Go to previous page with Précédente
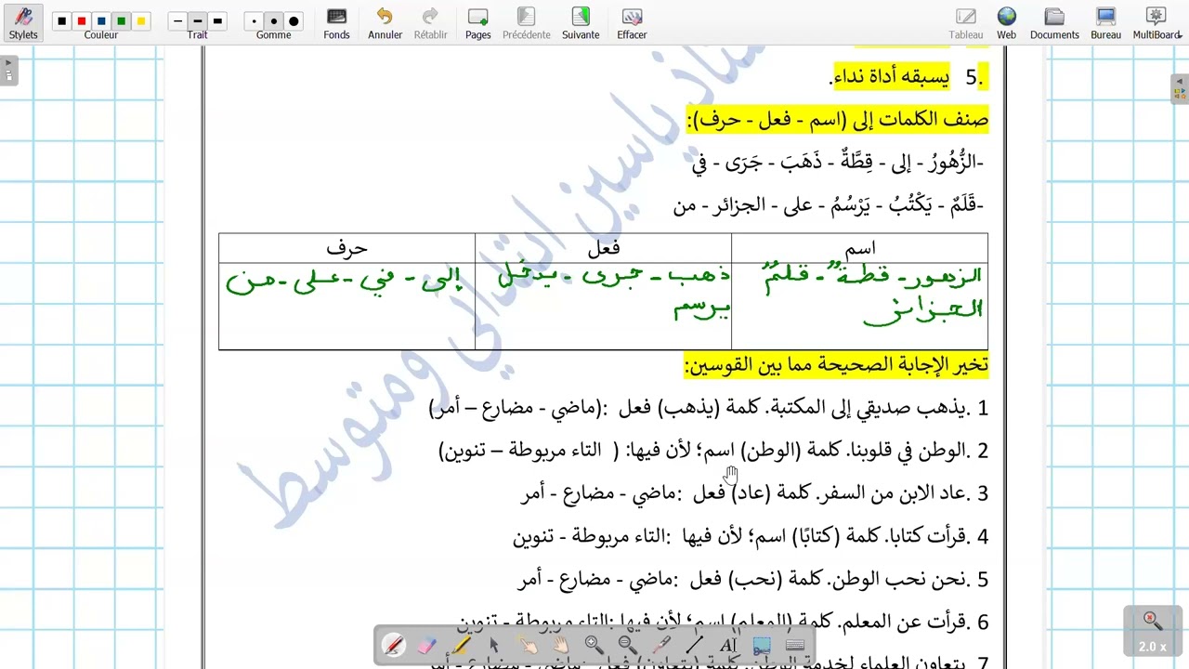 pos(526,23)
